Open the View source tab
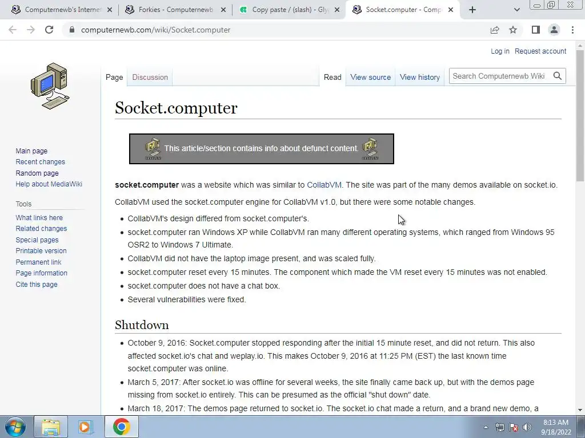 tap(370, 77)
